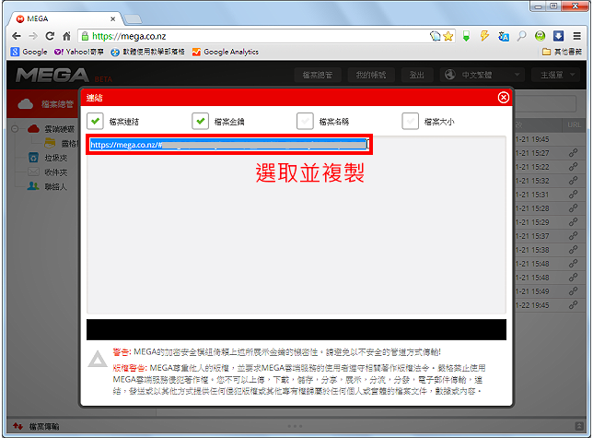Click the 檔案傳輸 status bar label
The image size is (593, 438).
pyautogui.click(x=44, y=427)
